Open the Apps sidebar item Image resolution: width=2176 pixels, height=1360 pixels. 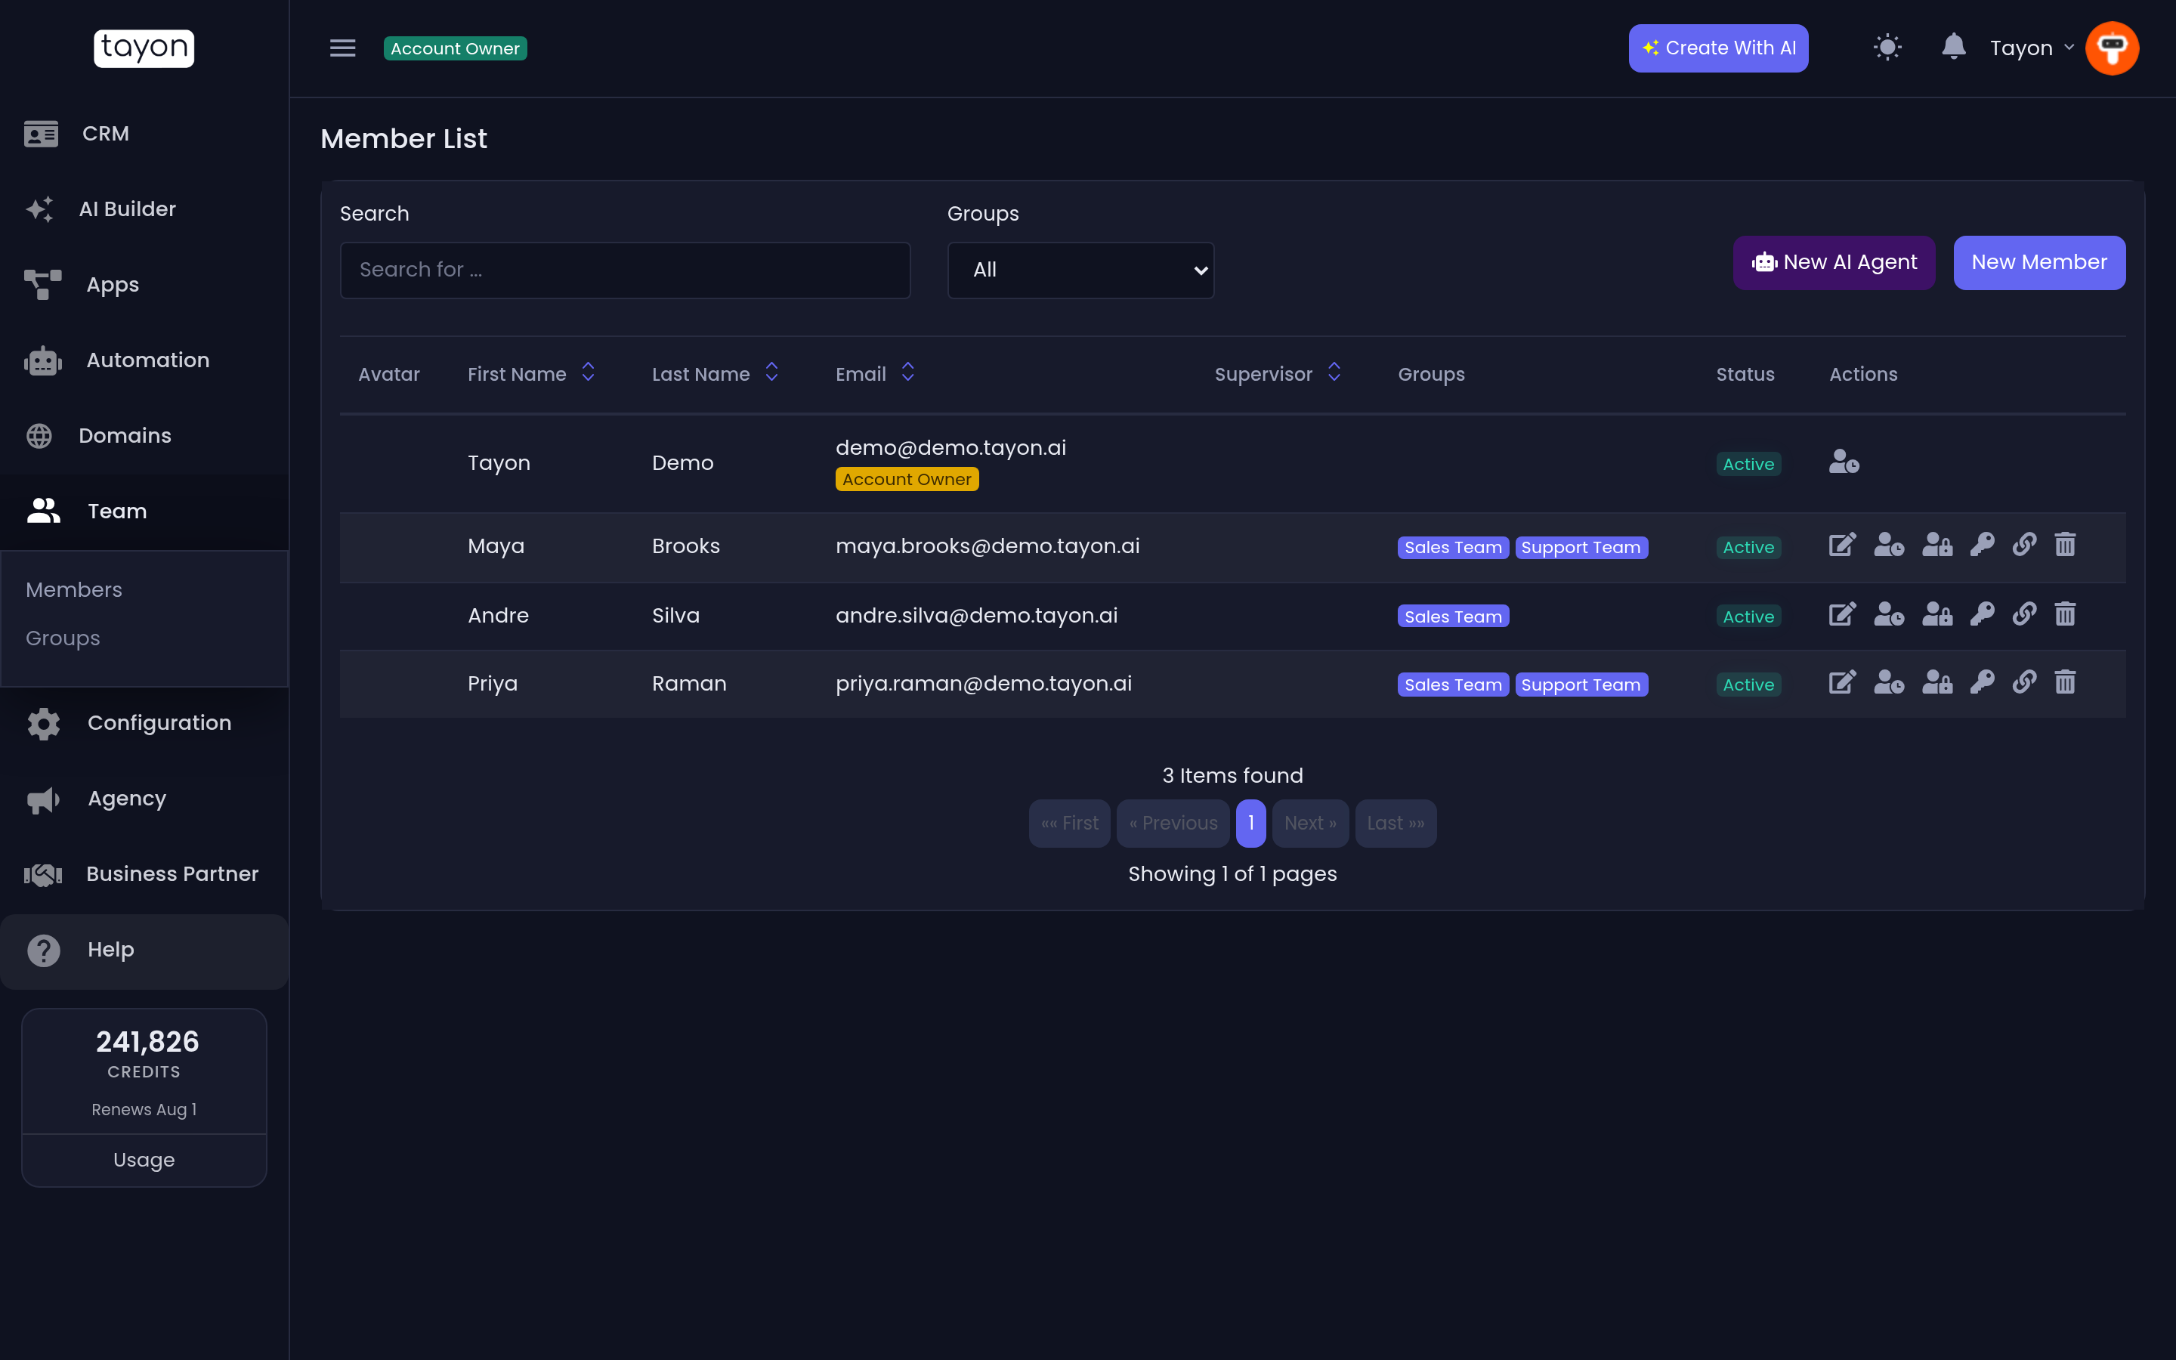pos(144,284)
